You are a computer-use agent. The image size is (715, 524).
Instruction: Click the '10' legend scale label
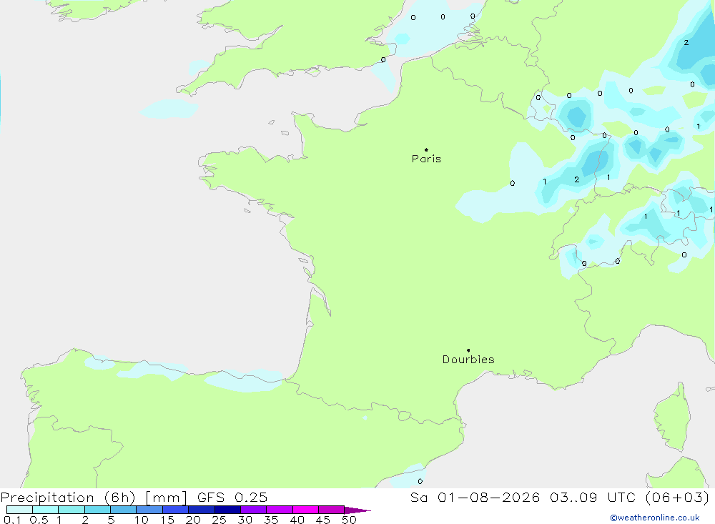pyautogui.click(x=142, y=520)
